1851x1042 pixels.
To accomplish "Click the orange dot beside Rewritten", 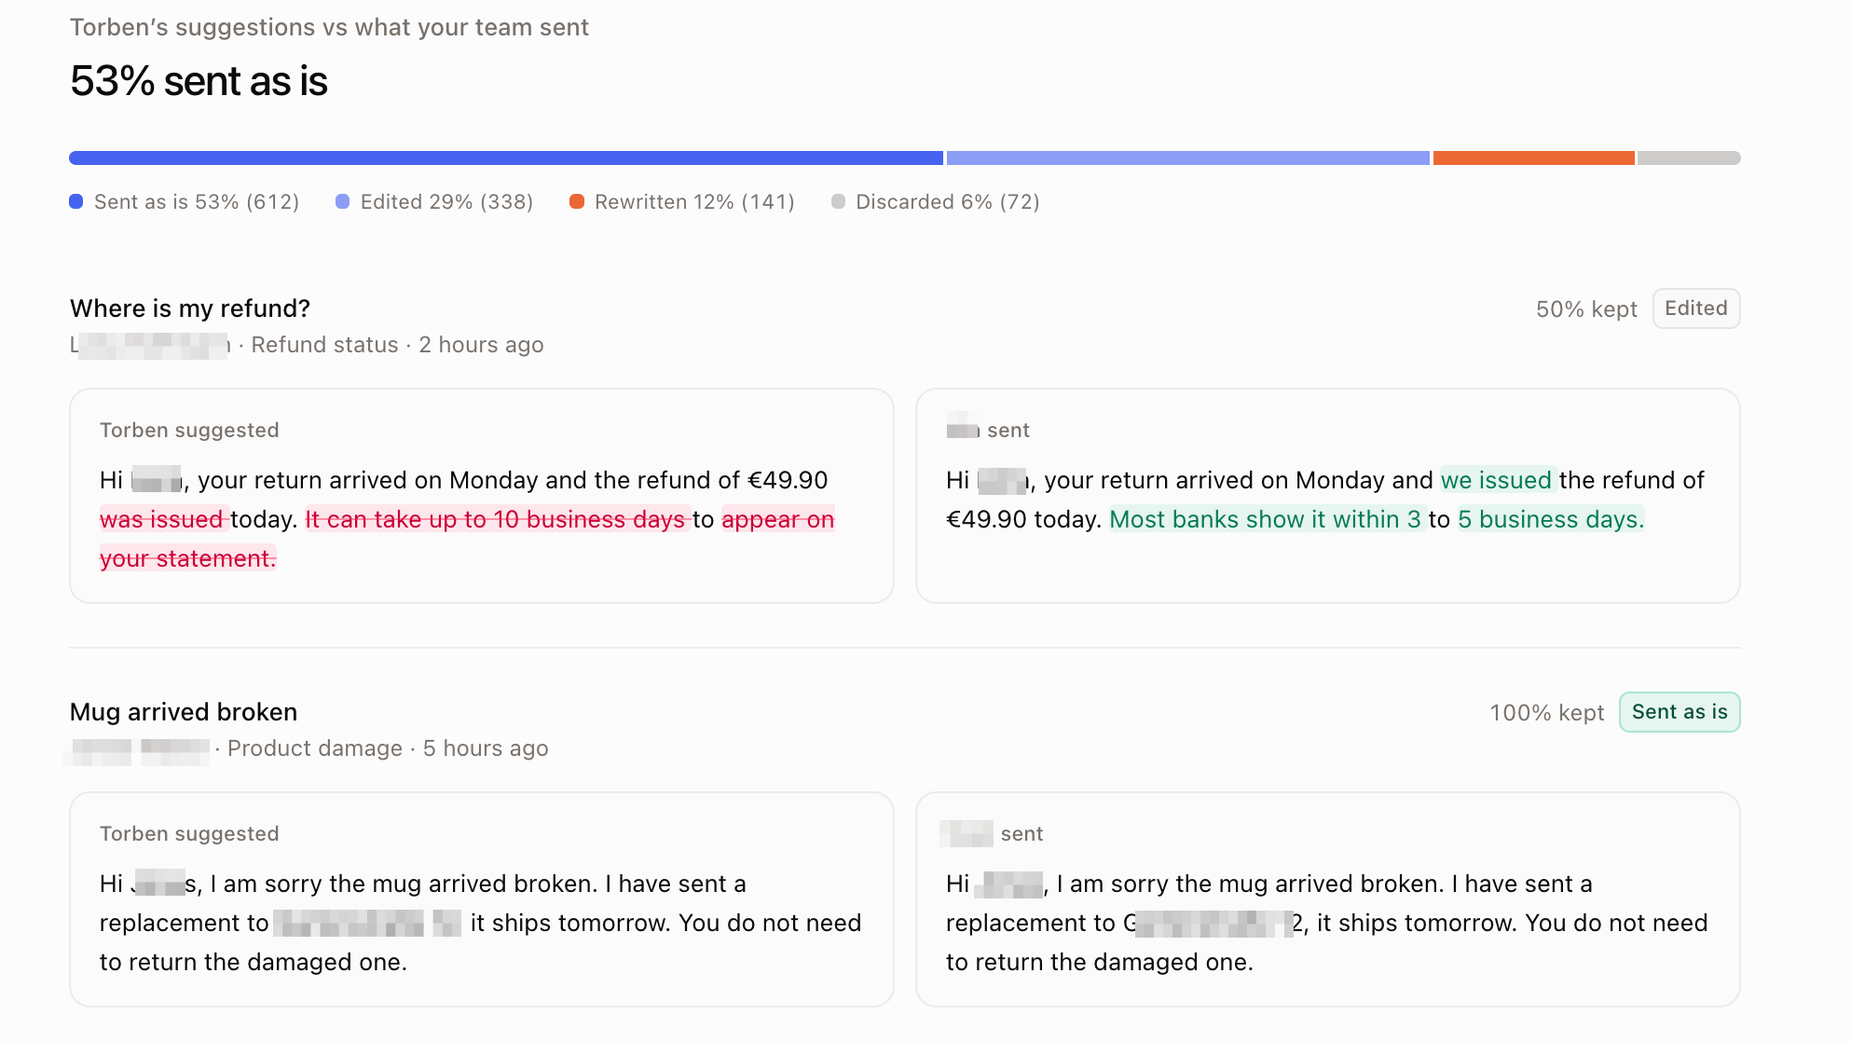I will [x=577, y=201].
